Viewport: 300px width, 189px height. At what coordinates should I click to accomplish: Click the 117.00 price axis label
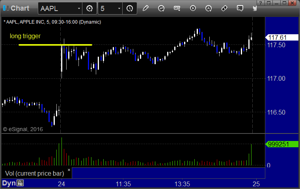[x=276, y=78]
